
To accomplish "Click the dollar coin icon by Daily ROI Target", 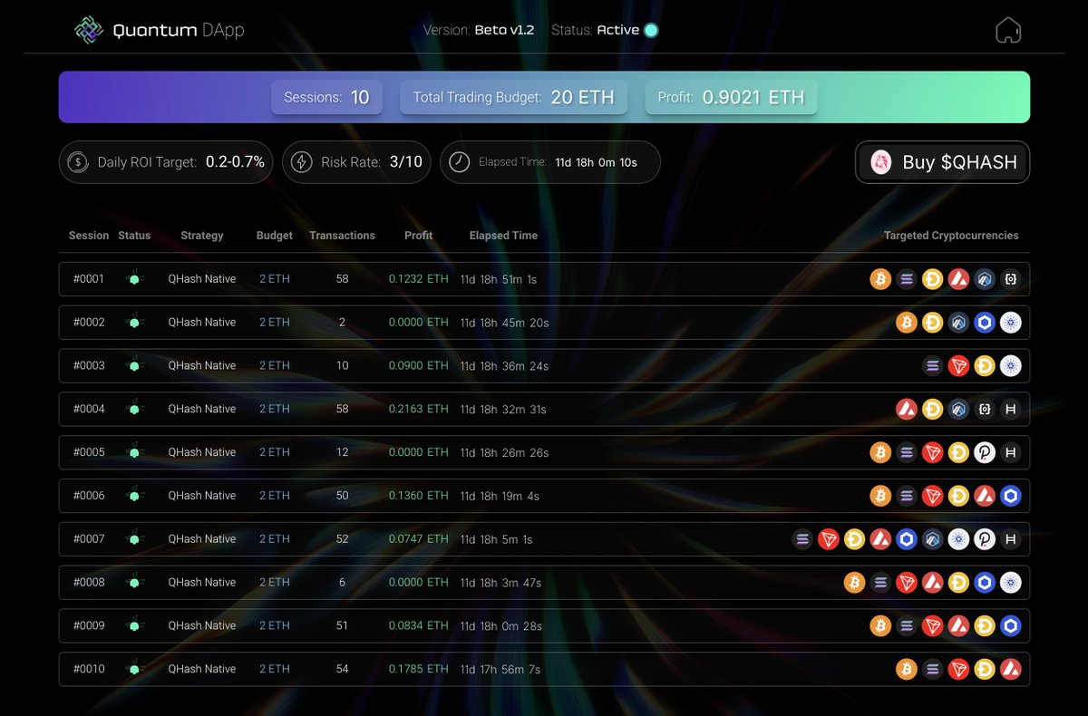I will point(78,162).
